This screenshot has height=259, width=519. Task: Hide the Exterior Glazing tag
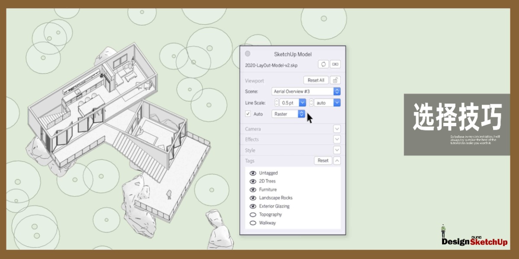pos(253,206)
